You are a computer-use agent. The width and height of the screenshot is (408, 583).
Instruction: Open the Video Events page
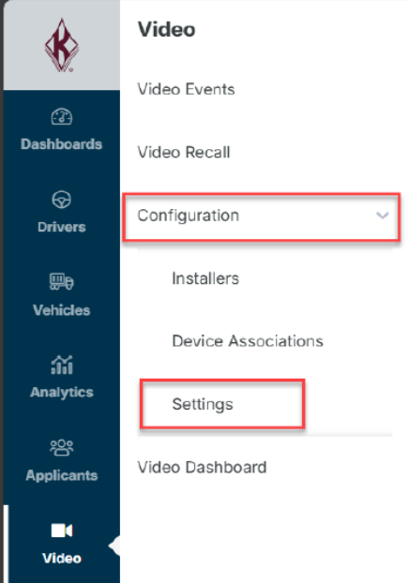[186, 89]
